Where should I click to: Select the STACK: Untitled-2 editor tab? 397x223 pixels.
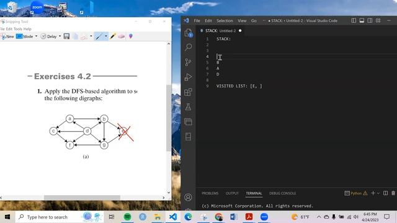(x=220, y=31)
